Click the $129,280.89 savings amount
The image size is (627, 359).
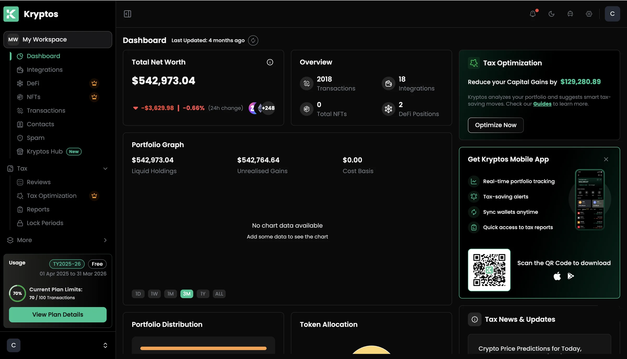pyautogui.click(x=580, y=82)
